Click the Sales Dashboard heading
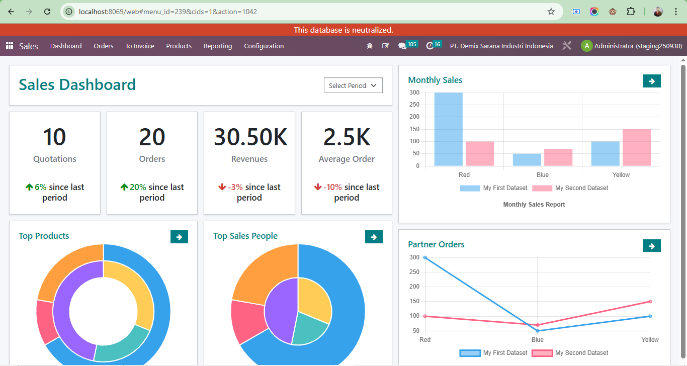 pos(77,85)
